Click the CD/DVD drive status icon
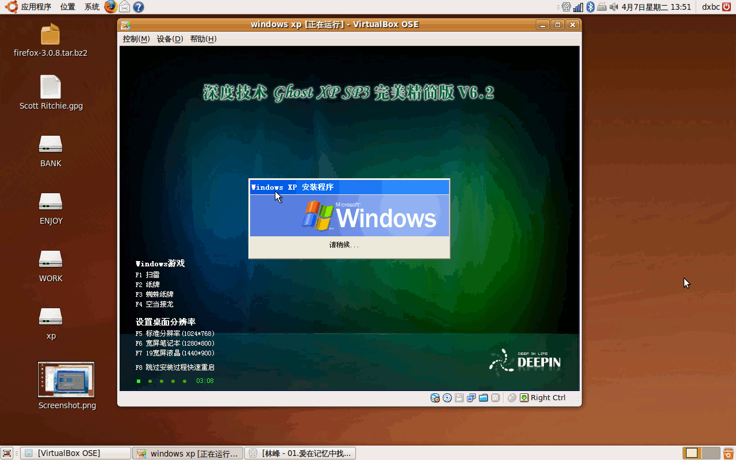 447,398
